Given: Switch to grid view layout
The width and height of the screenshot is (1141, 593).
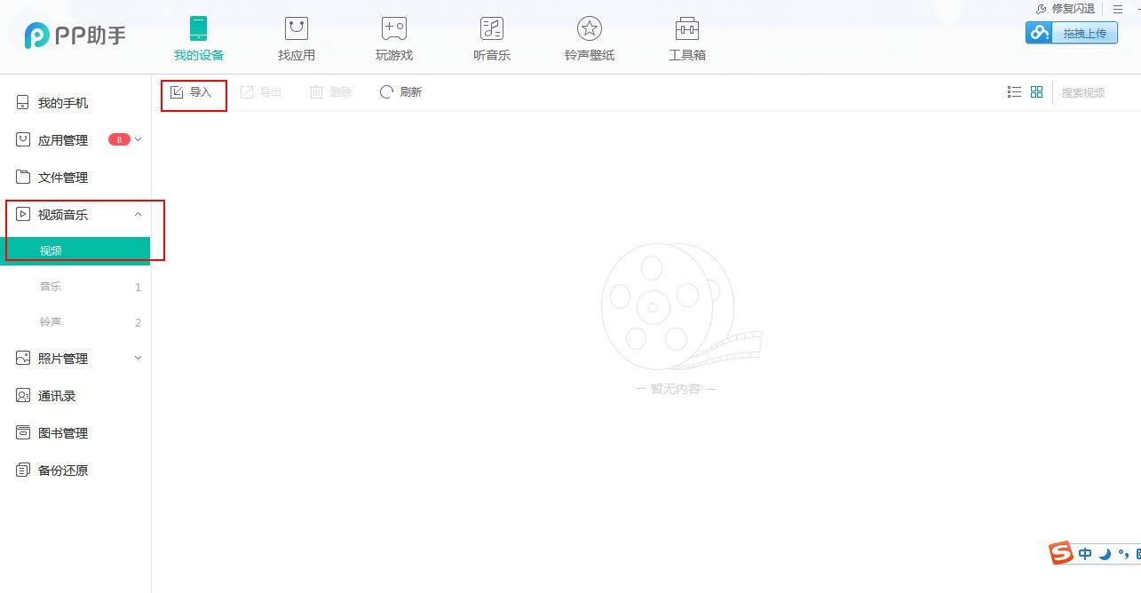Looking at the screenshot, I should tap(1037, 92).
